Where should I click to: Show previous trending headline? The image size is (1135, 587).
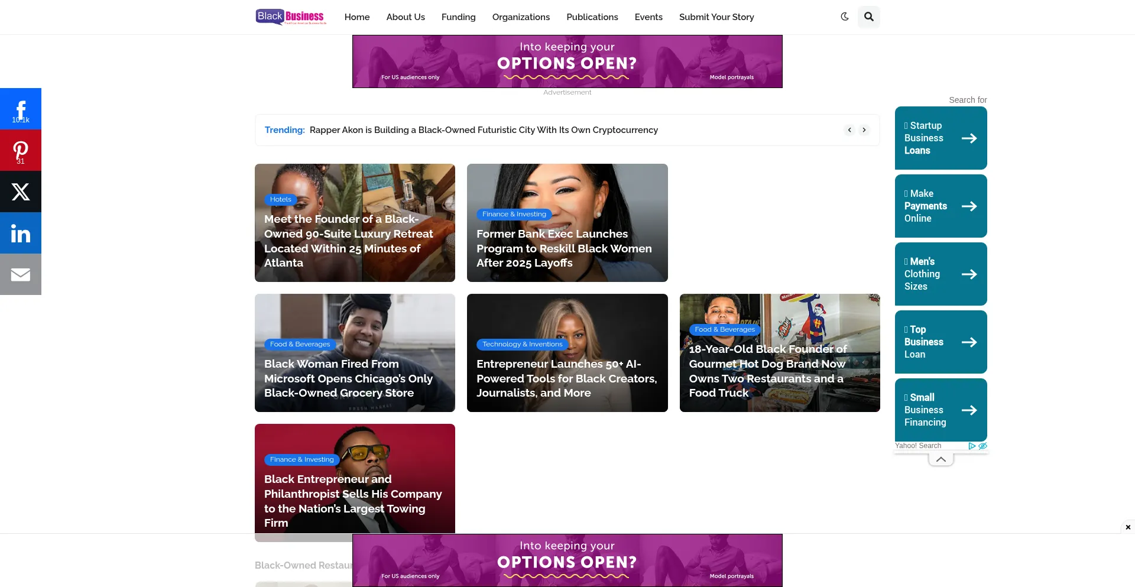pos(849,130)
